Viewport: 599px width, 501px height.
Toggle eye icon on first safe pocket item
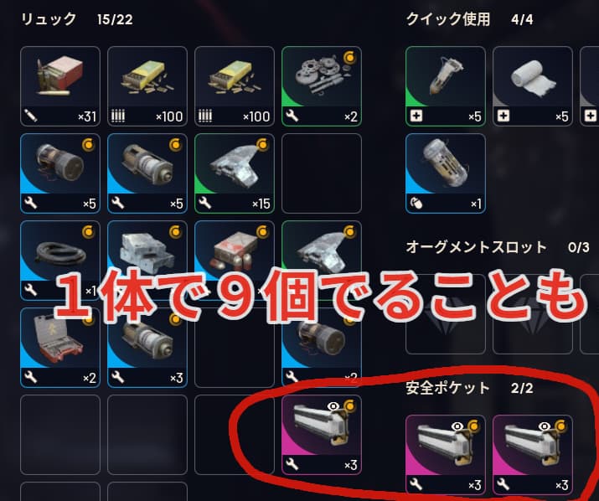pos(457,426)
